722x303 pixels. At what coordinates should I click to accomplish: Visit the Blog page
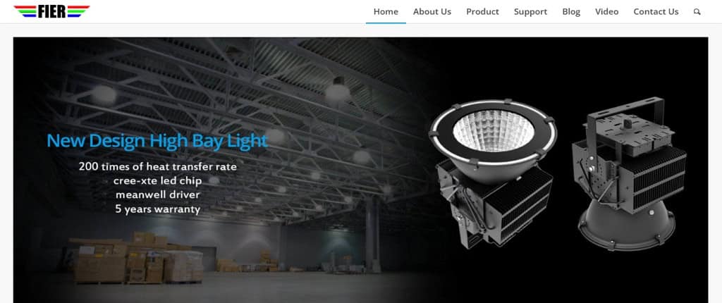[571, 12]
